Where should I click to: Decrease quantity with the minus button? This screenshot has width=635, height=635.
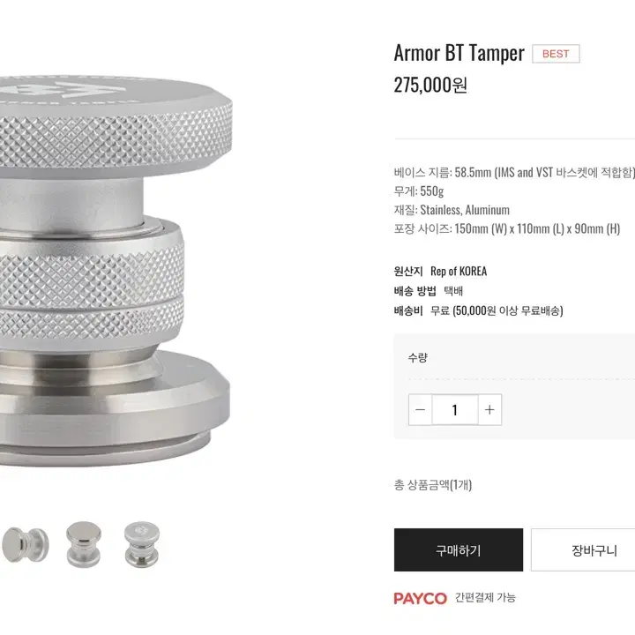[x=421, y=409]
